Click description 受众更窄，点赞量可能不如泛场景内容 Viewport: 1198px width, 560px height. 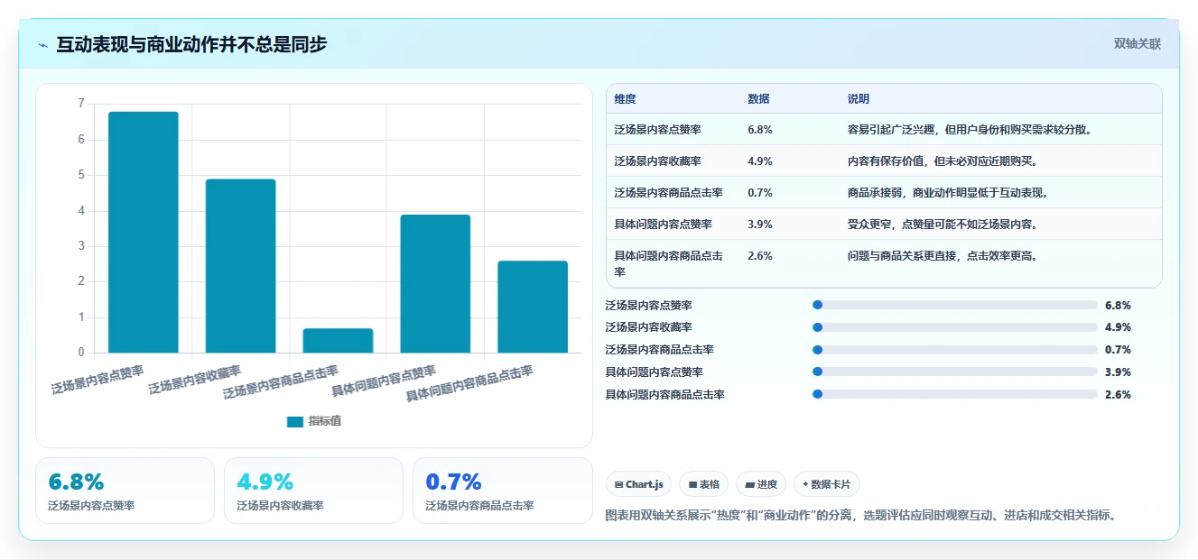943,225
